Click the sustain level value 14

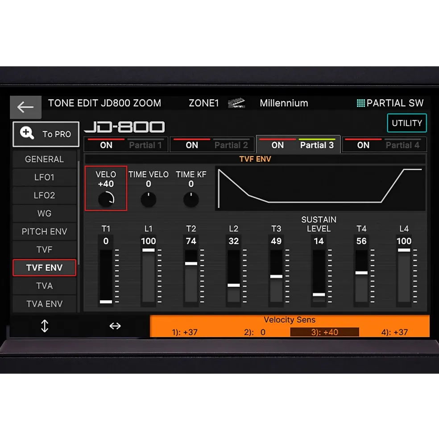319,241
